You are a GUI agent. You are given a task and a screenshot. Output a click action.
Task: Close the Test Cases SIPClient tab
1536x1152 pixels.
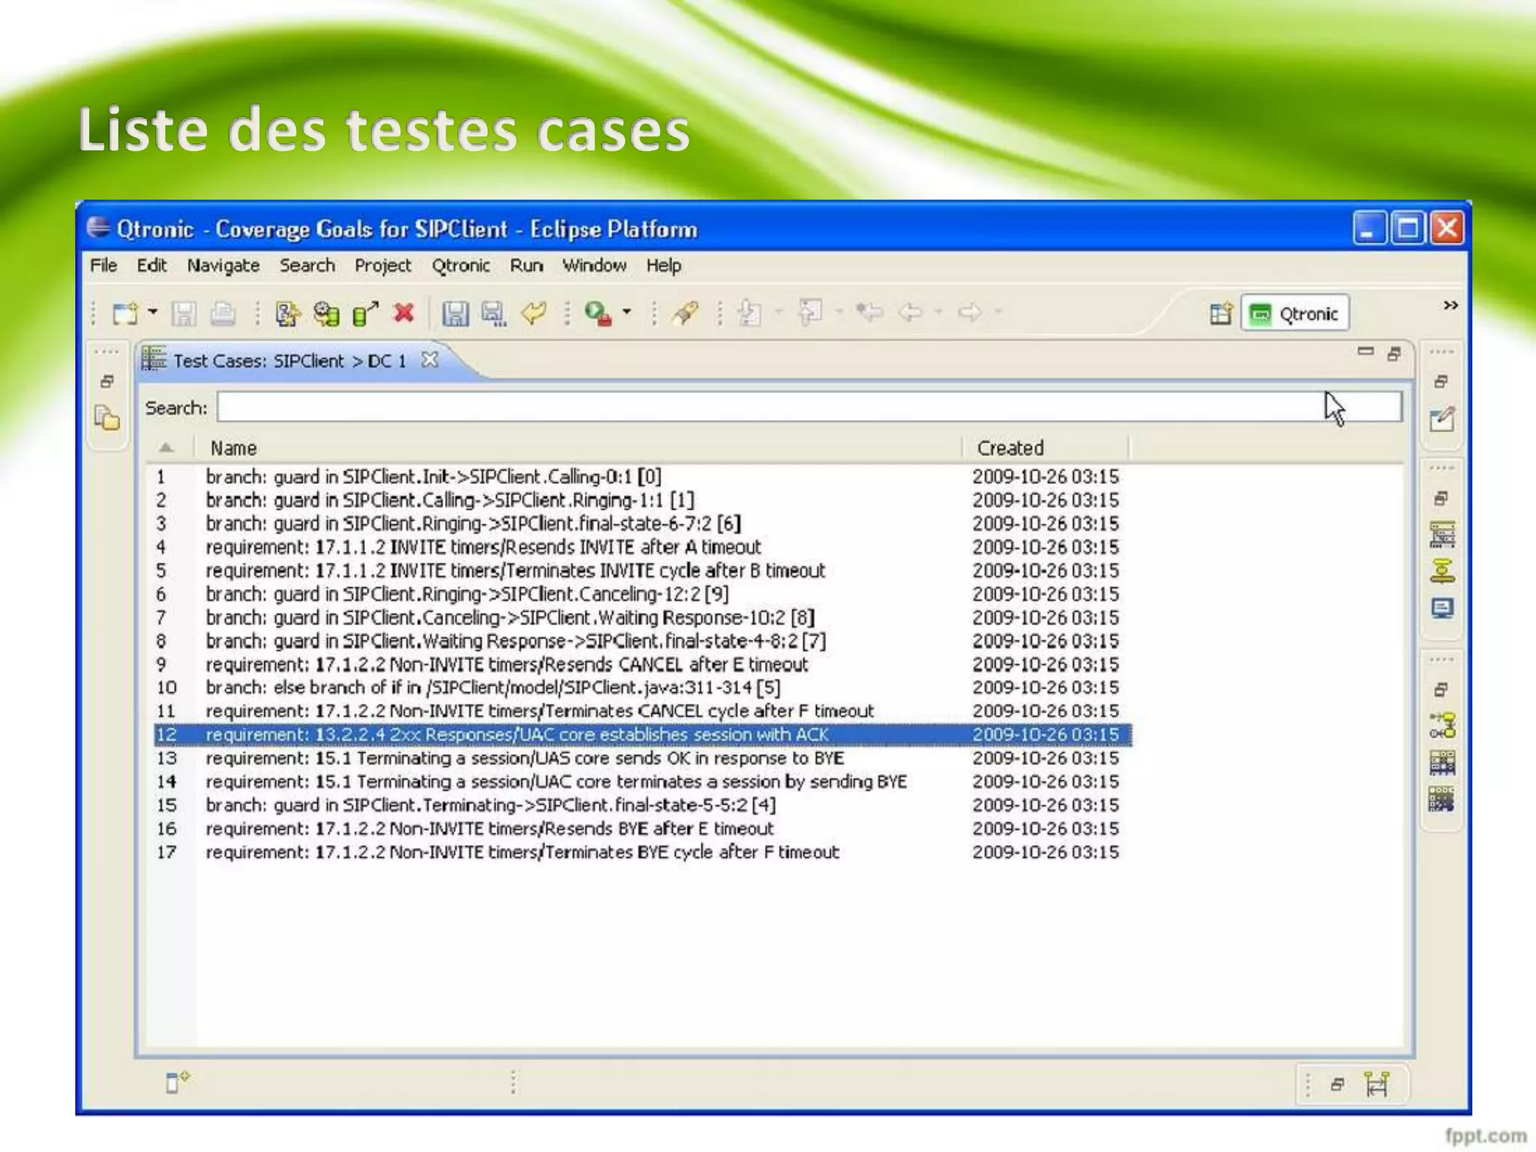pos(430,360)
